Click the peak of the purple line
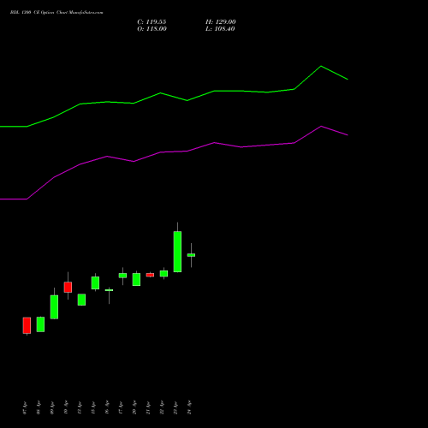428x428 pixels. pos(321,126)
